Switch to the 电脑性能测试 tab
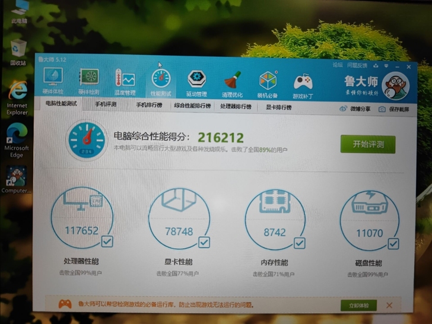432x324 pixels. coord(61,103)
